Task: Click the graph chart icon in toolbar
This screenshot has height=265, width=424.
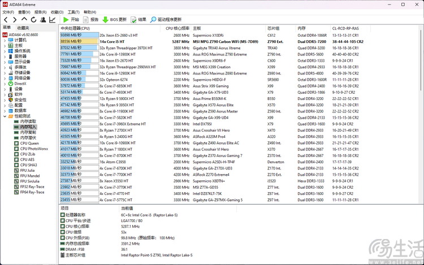Action: (x=53, y=20)
